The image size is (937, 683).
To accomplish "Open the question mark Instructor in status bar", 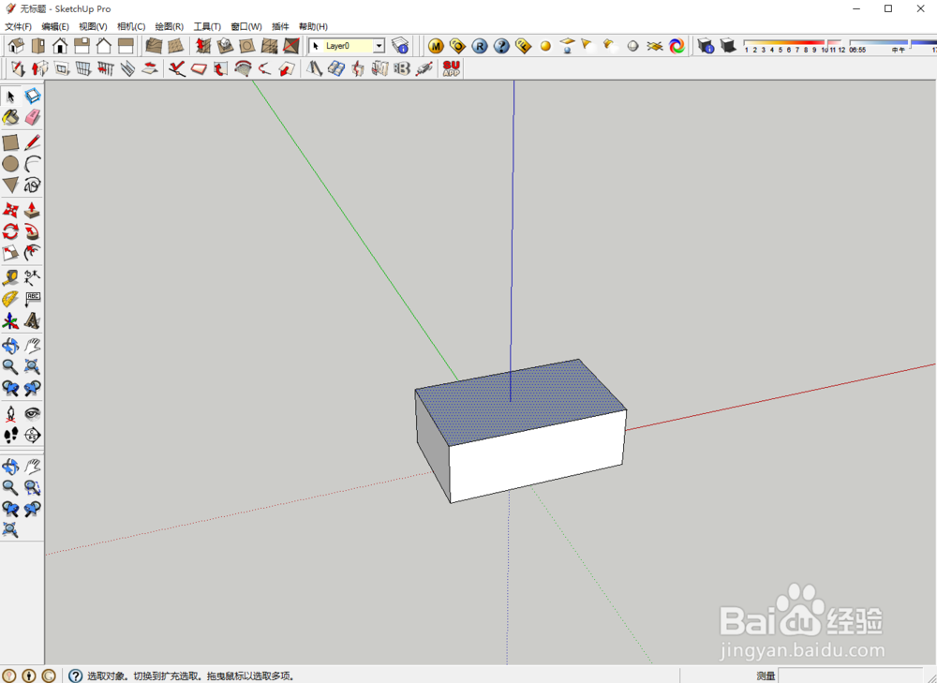I will (x=75, y=676).
